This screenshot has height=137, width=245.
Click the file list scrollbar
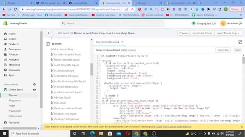[91, 69]
